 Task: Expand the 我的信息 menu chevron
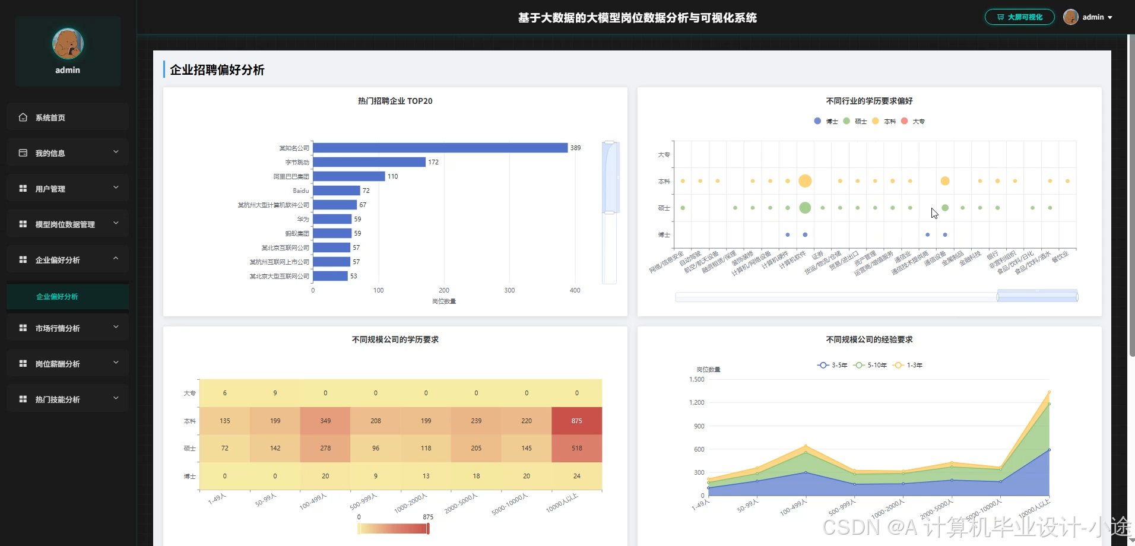pyautogui.click(x=116, y=153)
